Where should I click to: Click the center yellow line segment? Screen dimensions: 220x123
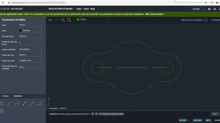pyautogui.click(x=132, y=68)
